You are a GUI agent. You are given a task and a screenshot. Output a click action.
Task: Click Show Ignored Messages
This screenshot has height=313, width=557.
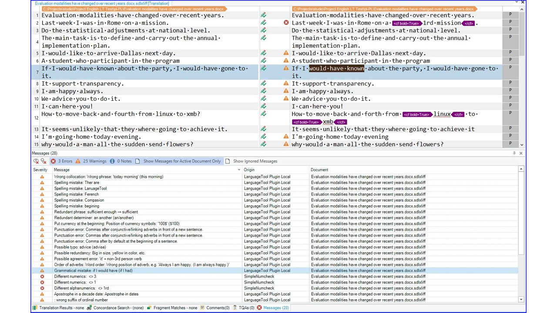tap(251, 161)
